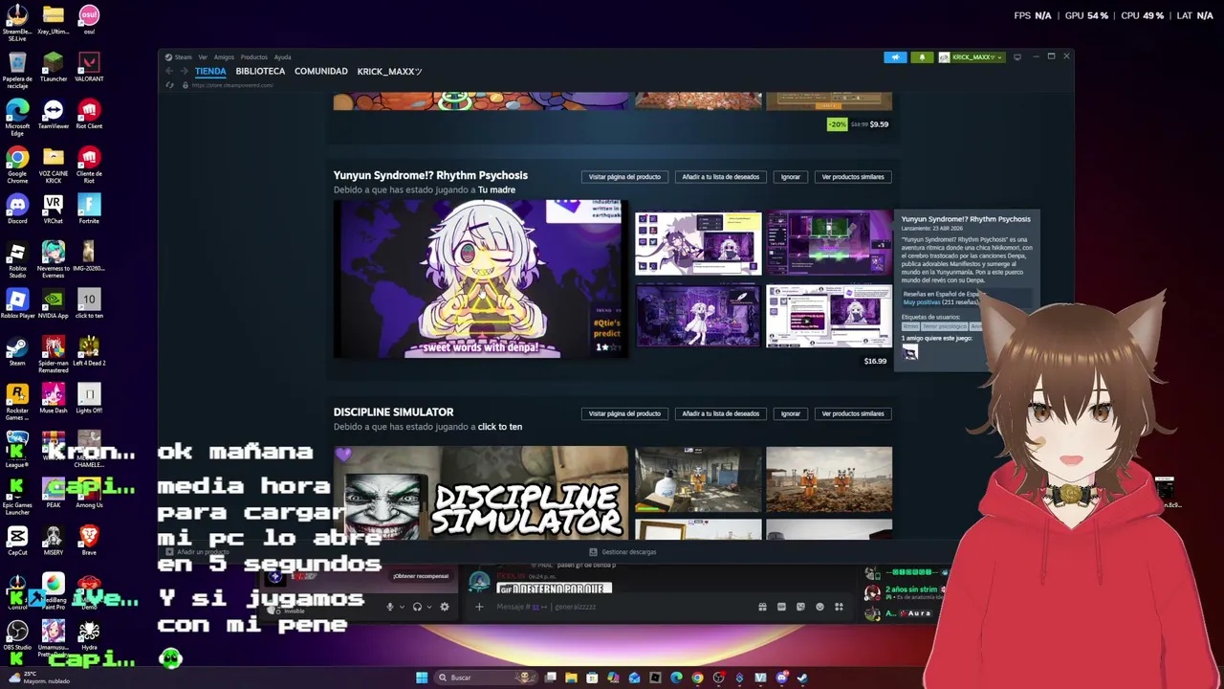Open Discord GIF picker
The width and height of the screenshot is (1224, 689).
(781, 607)
